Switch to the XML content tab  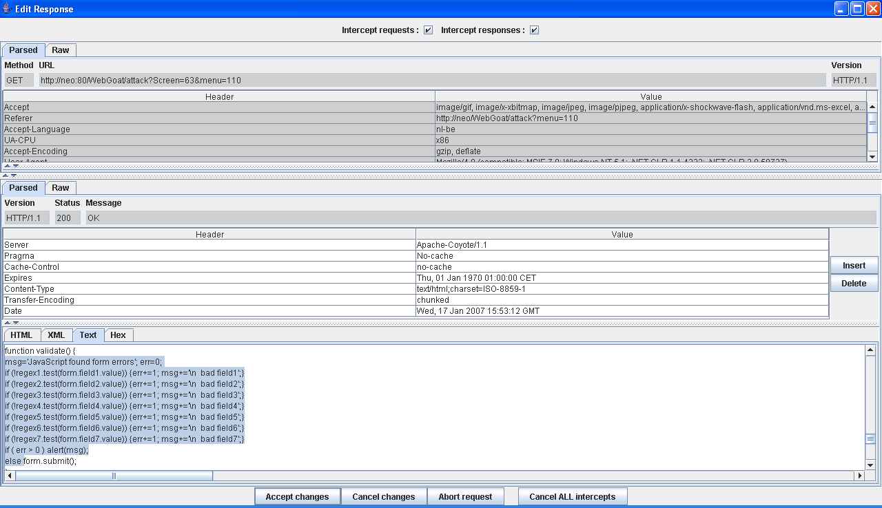tap(57, 335)
